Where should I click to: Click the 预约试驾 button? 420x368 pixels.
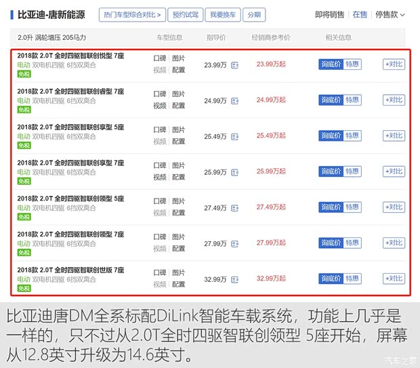tap(186, 15)
